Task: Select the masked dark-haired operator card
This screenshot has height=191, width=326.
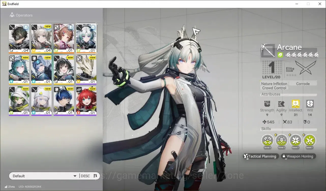Action: pyautogui.click(x=19, y=39)
